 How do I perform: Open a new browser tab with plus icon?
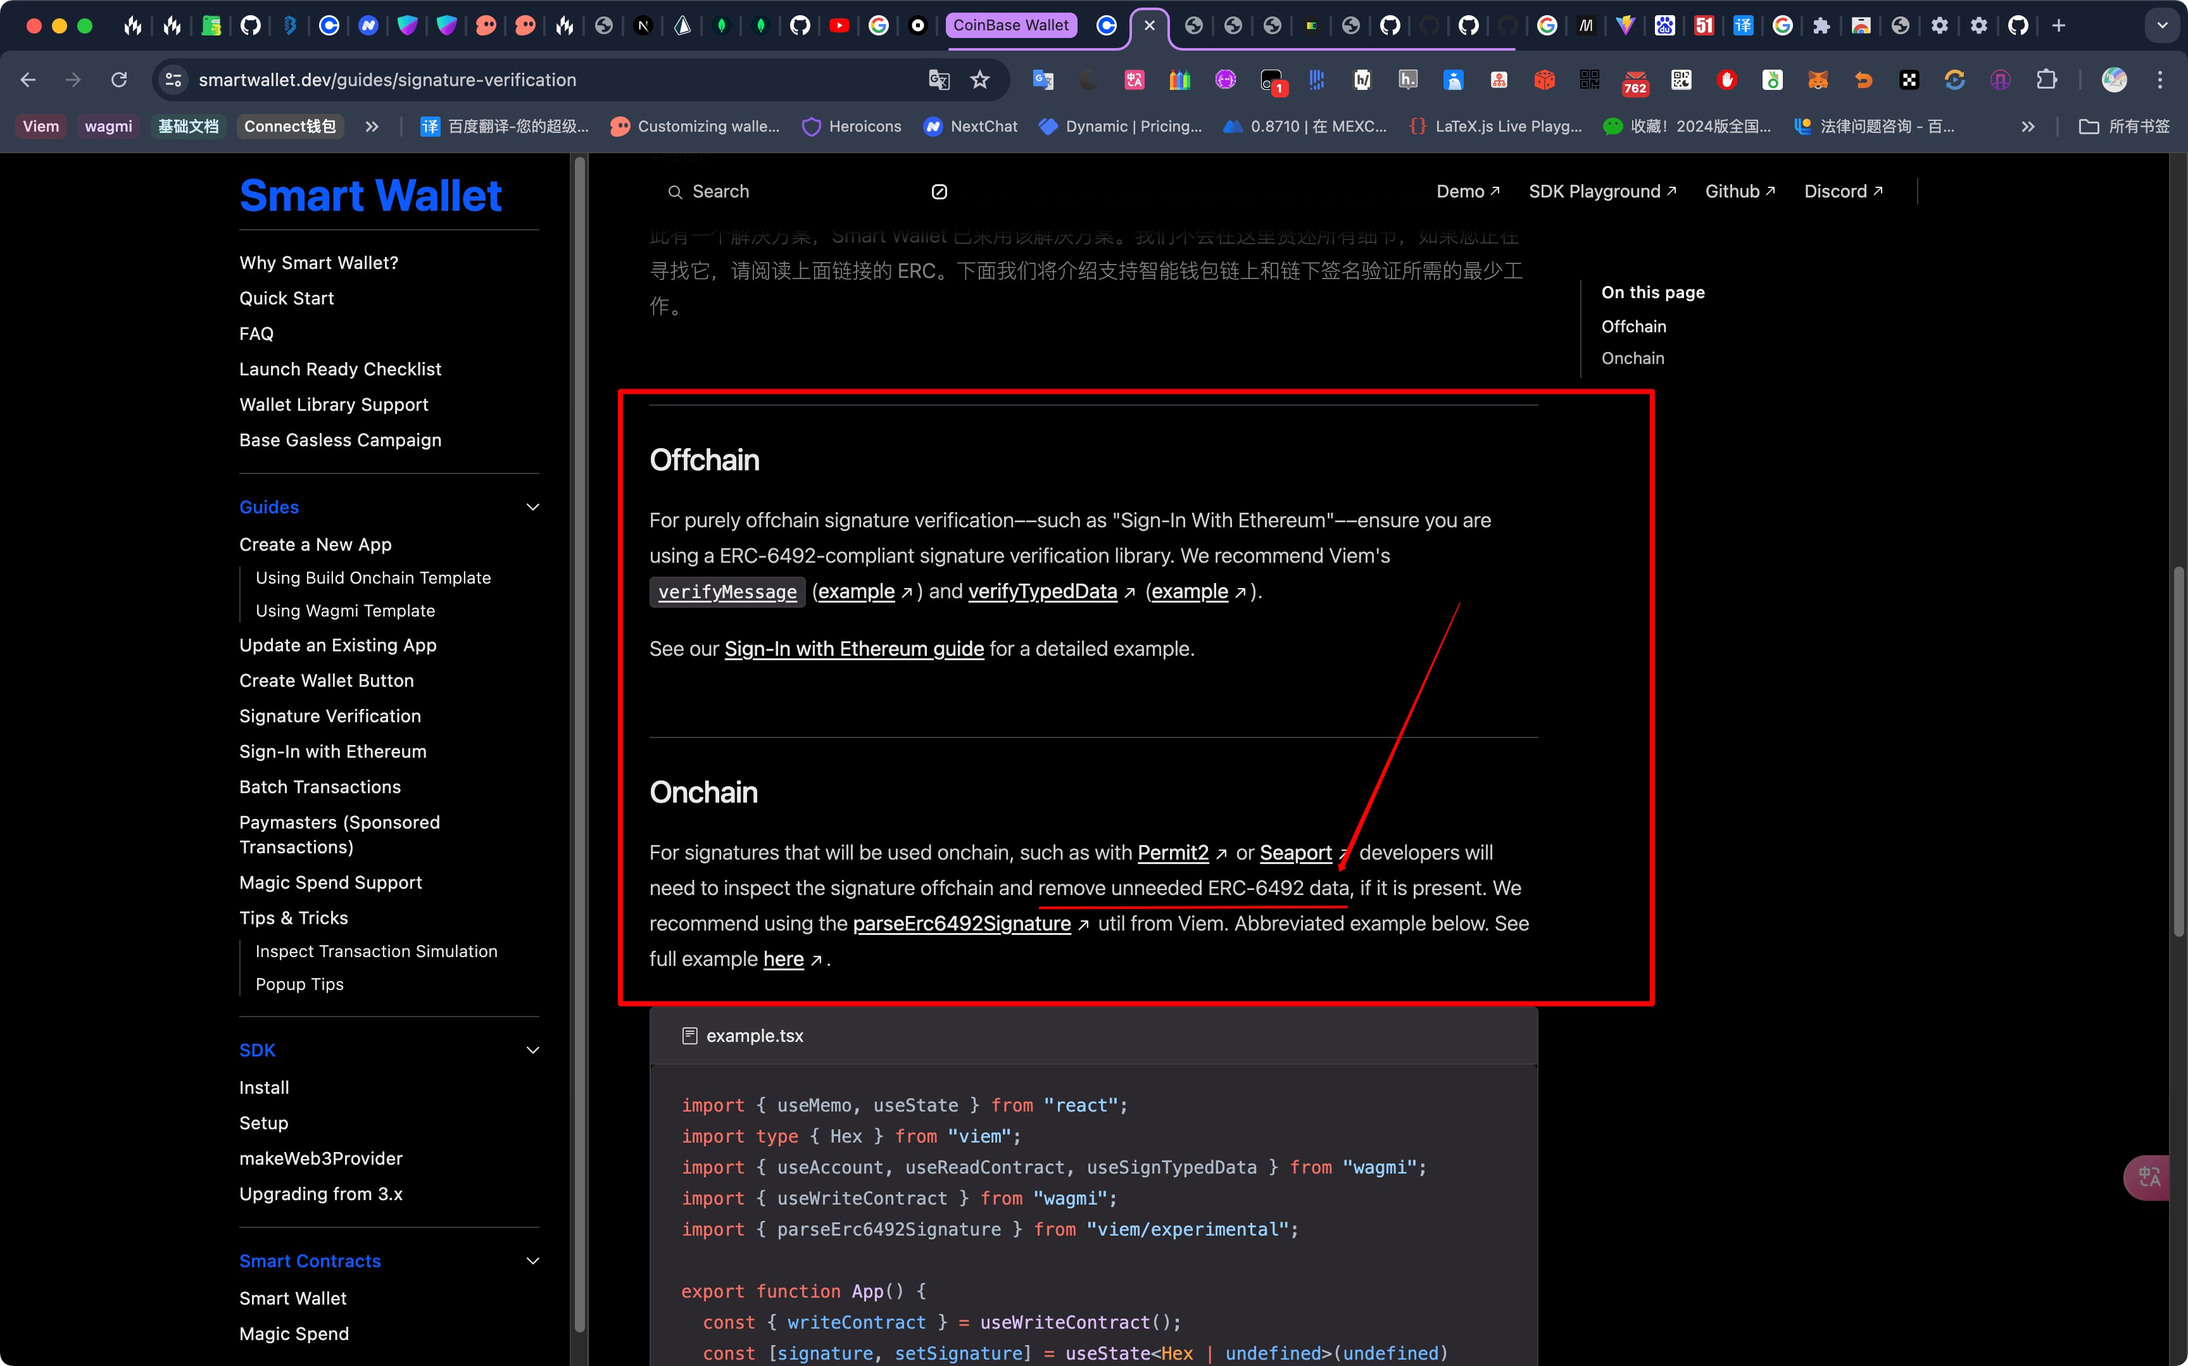(x=2059, y=25)
